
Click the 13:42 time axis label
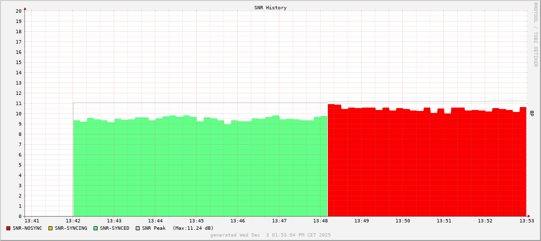[73, 221]
